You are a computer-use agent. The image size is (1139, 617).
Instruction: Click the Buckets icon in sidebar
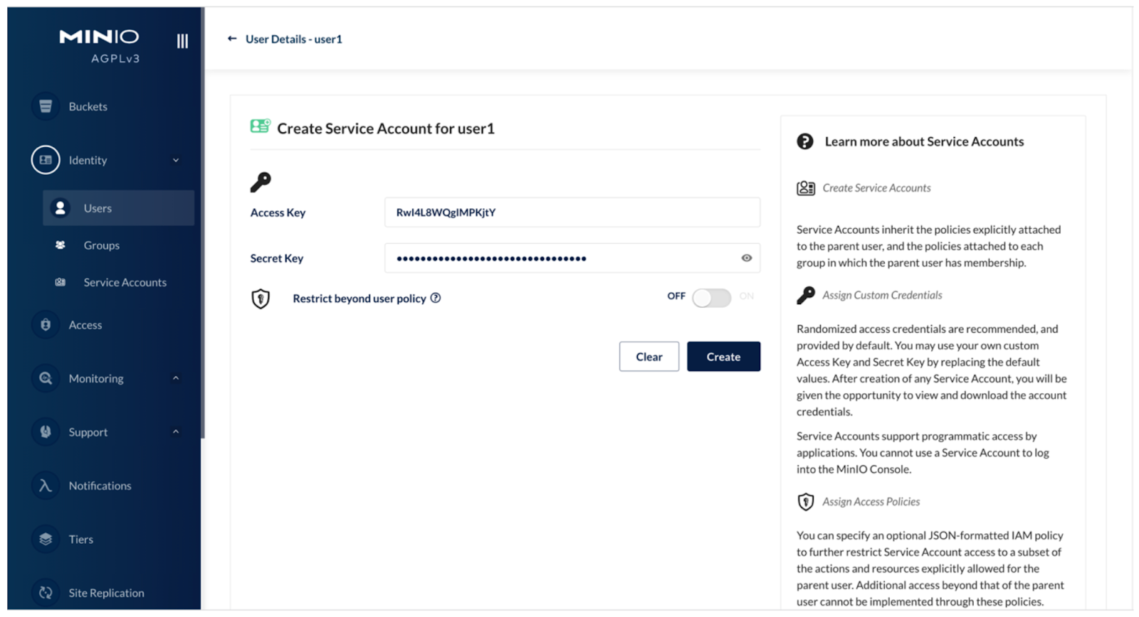point(46,107)
